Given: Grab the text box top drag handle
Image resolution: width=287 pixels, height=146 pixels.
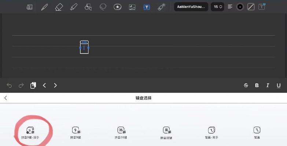Looking at the screenshot, I should [x=84, y=42].
